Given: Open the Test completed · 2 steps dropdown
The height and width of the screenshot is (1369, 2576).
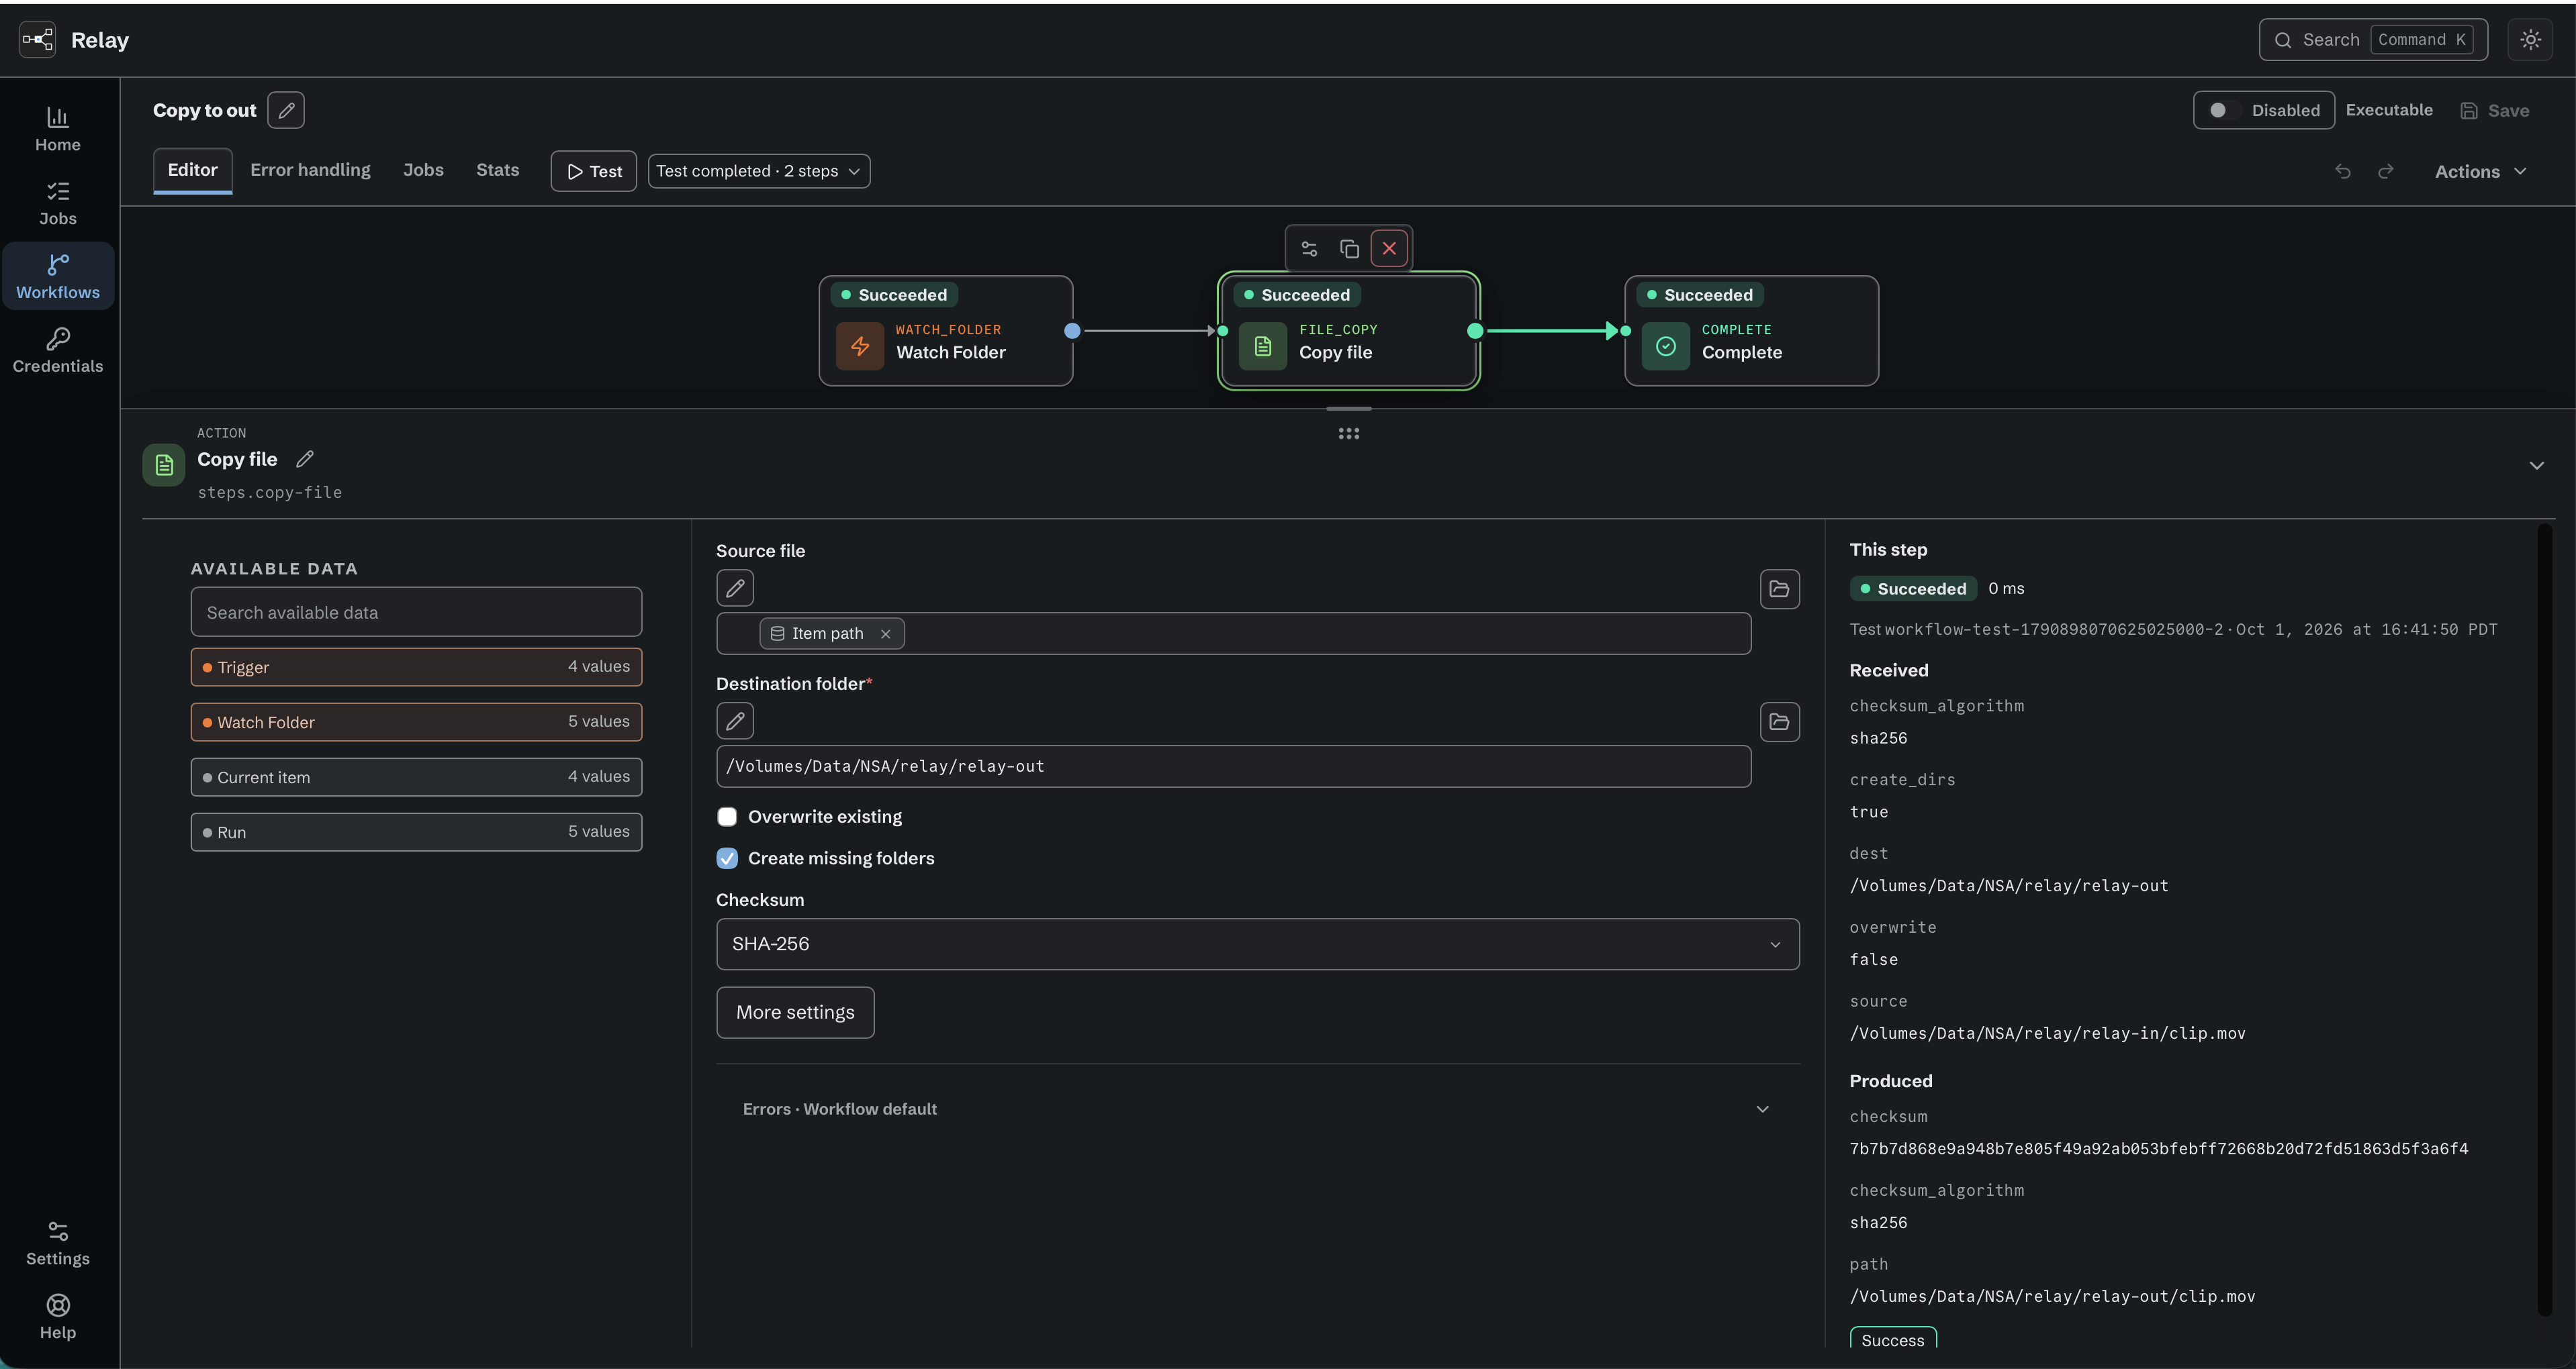Looking at the screenshot, I should tap(758, 171).
